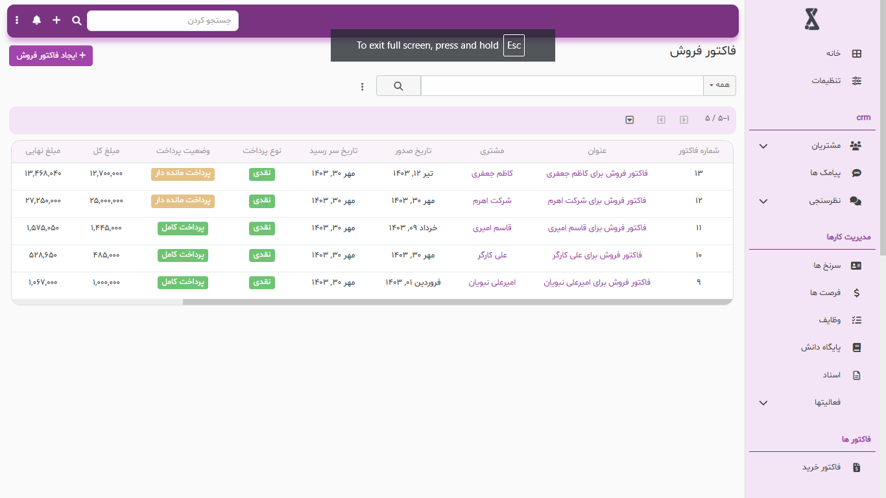This screenshot has height=498, width=886.
Task: Click the table horizontal scrollbar thumb
Action: pyautogui.click(x=457, y=302)
